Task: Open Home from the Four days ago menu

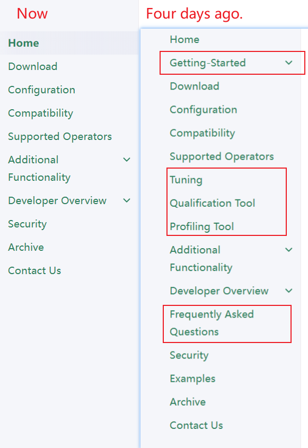Action: 184,39
